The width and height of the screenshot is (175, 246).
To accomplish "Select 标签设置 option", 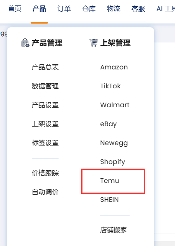I will [45, 143].
